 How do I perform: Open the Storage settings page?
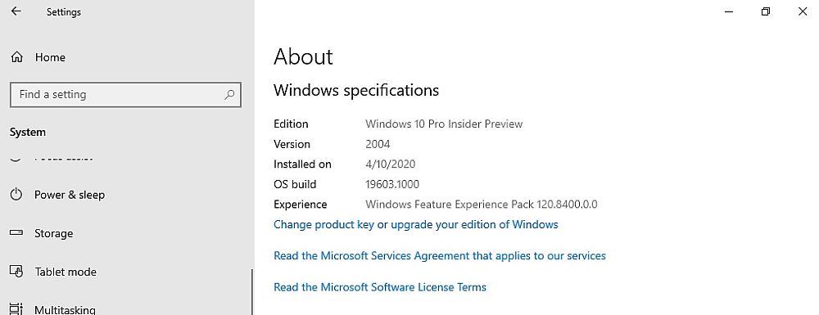click(54, 233)
